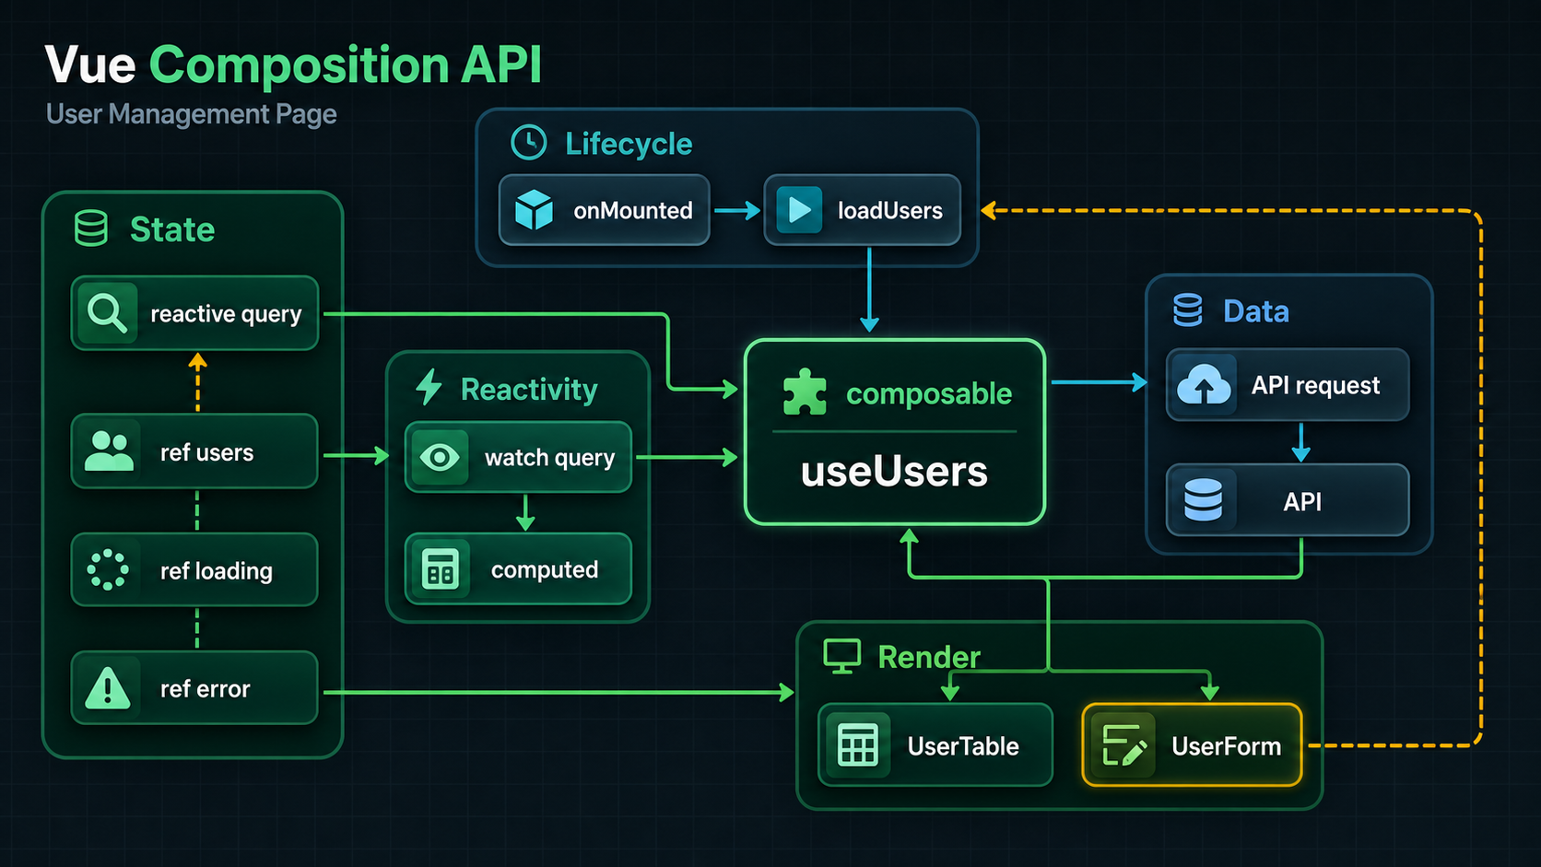1541x867 pixels.
Task: Click the useUsers text in composable box
Action: 894,472
